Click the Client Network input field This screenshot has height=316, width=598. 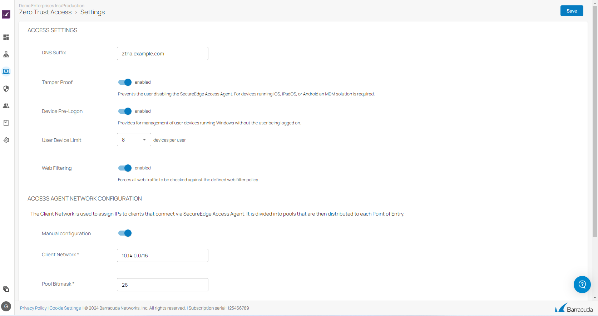click(x=163, y=256)
